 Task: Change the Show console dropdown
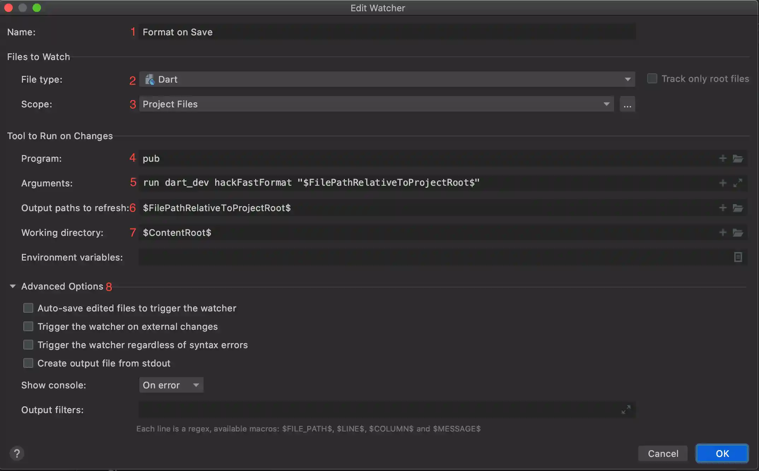171,385
